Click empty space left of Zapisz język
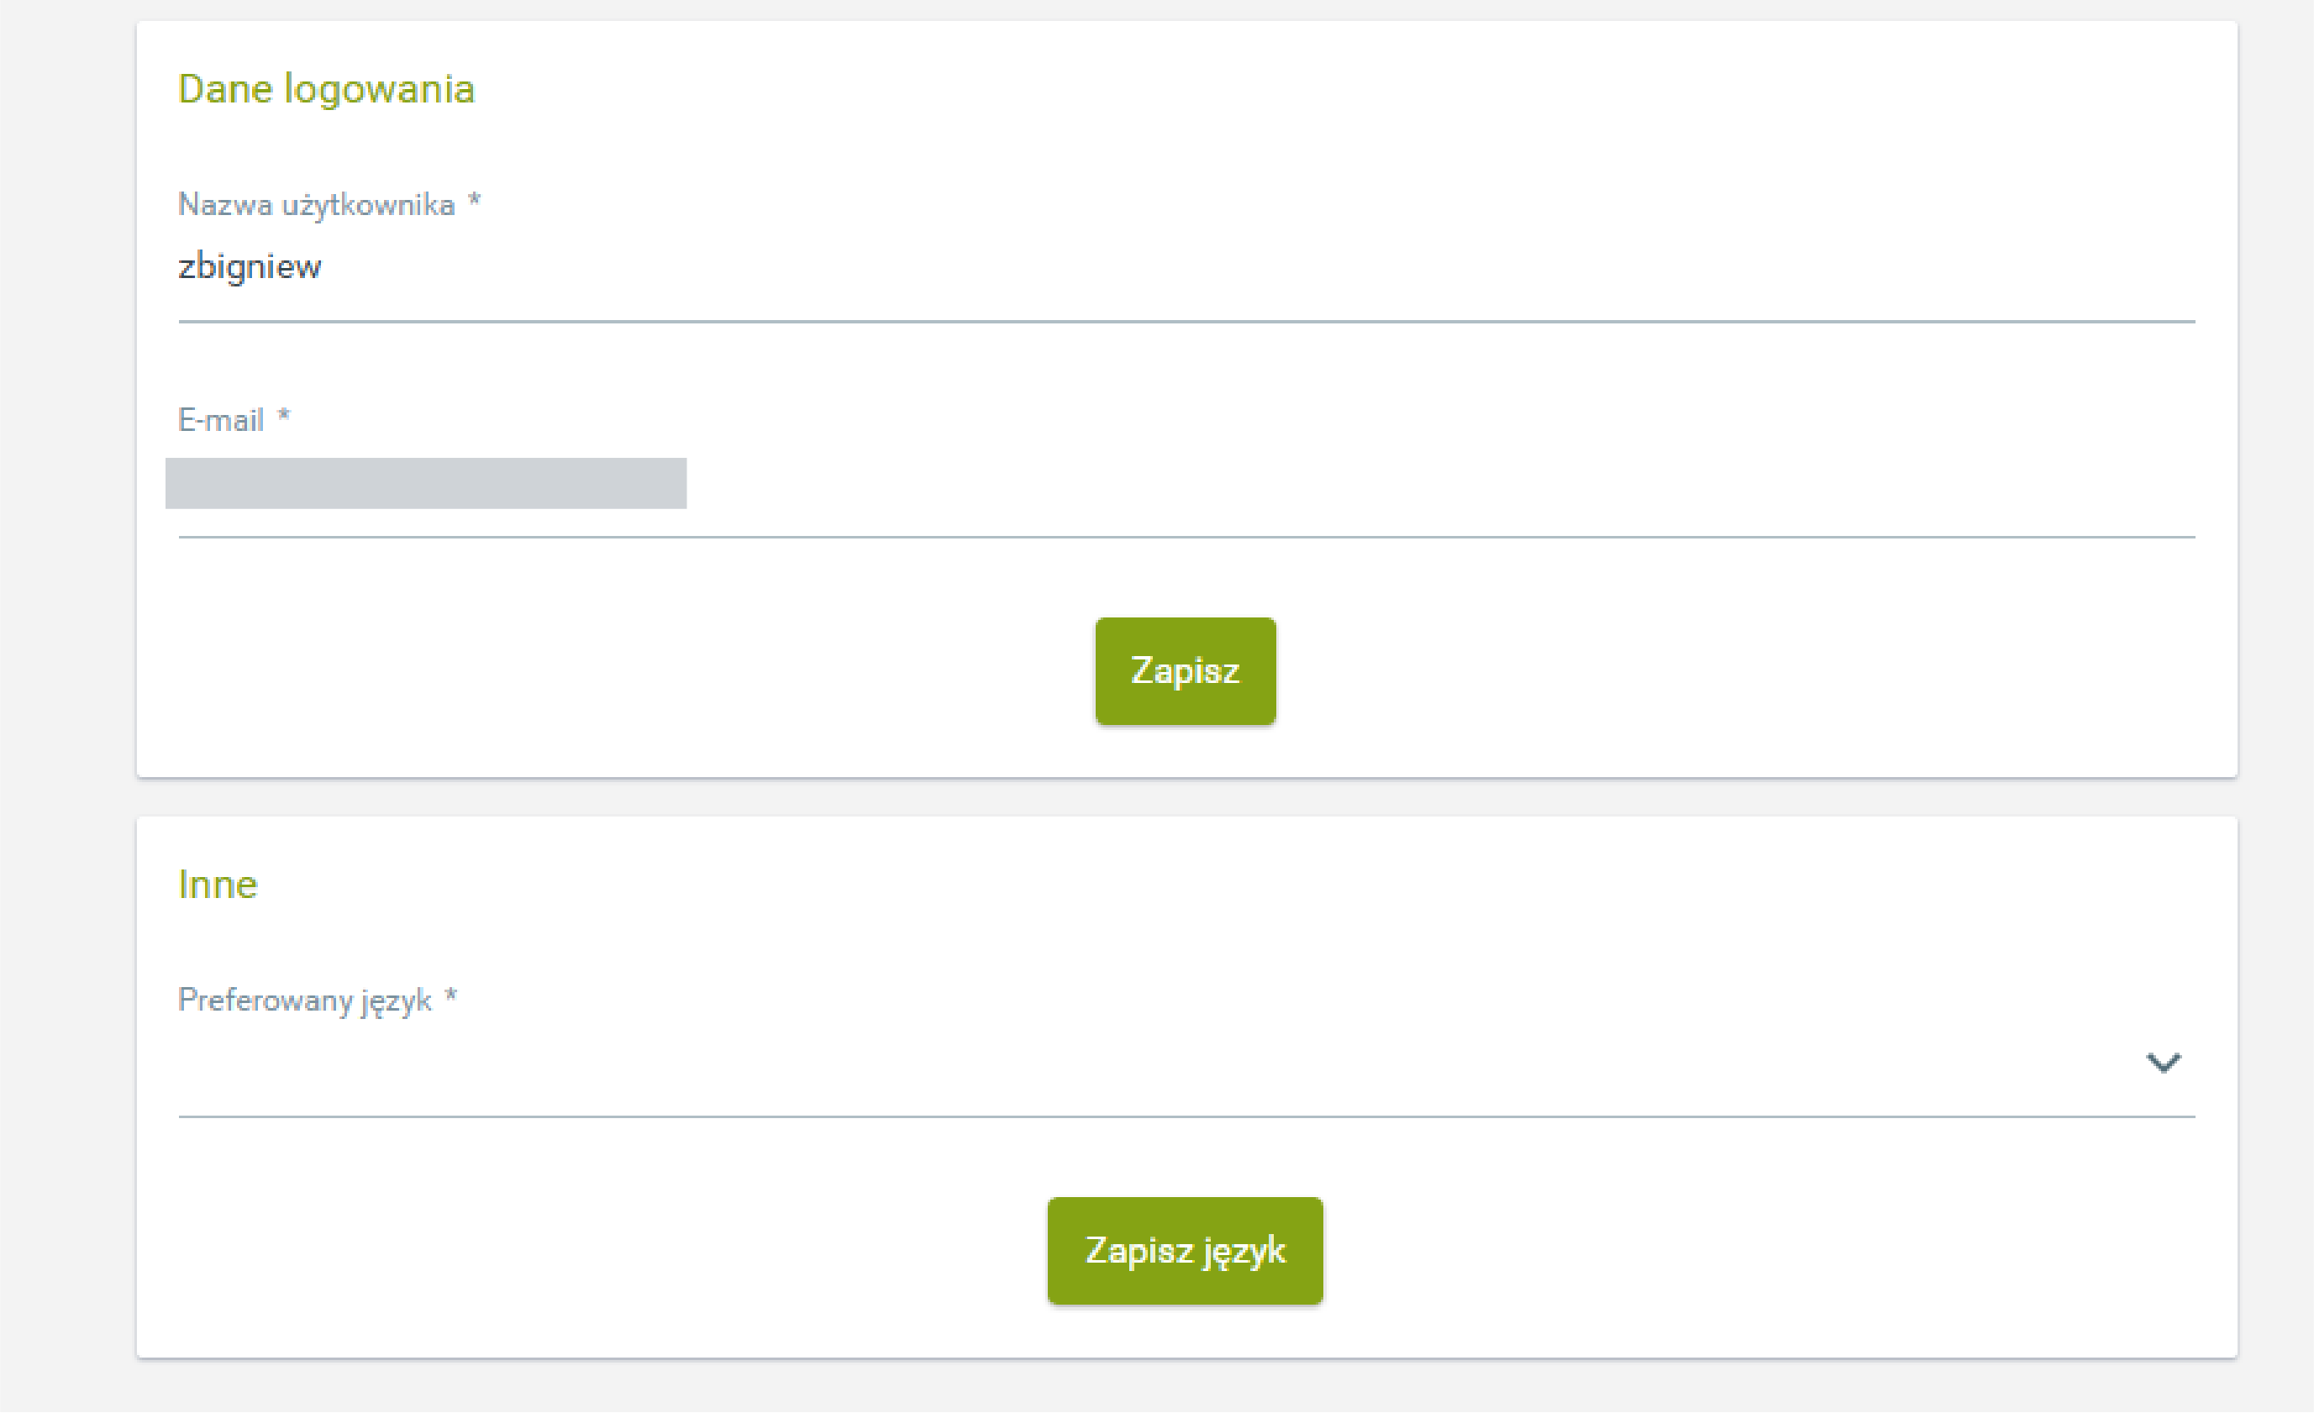2314x1413 pixels. (x=611, y=1251)
